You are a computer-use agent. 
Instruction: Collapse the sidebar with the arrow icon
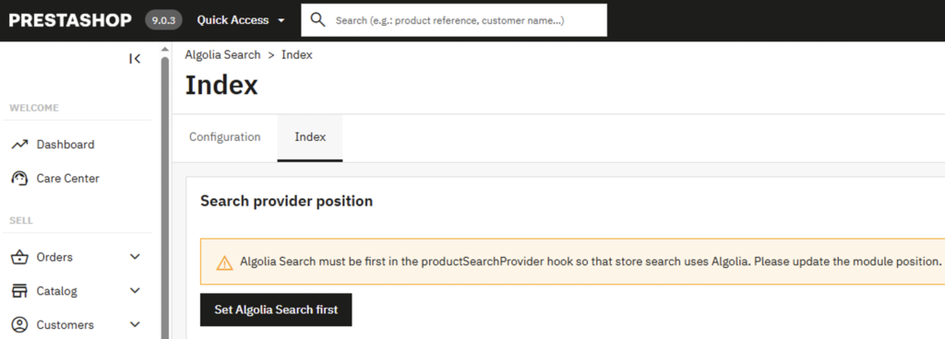pyautogui.click(x=135, y=58)
